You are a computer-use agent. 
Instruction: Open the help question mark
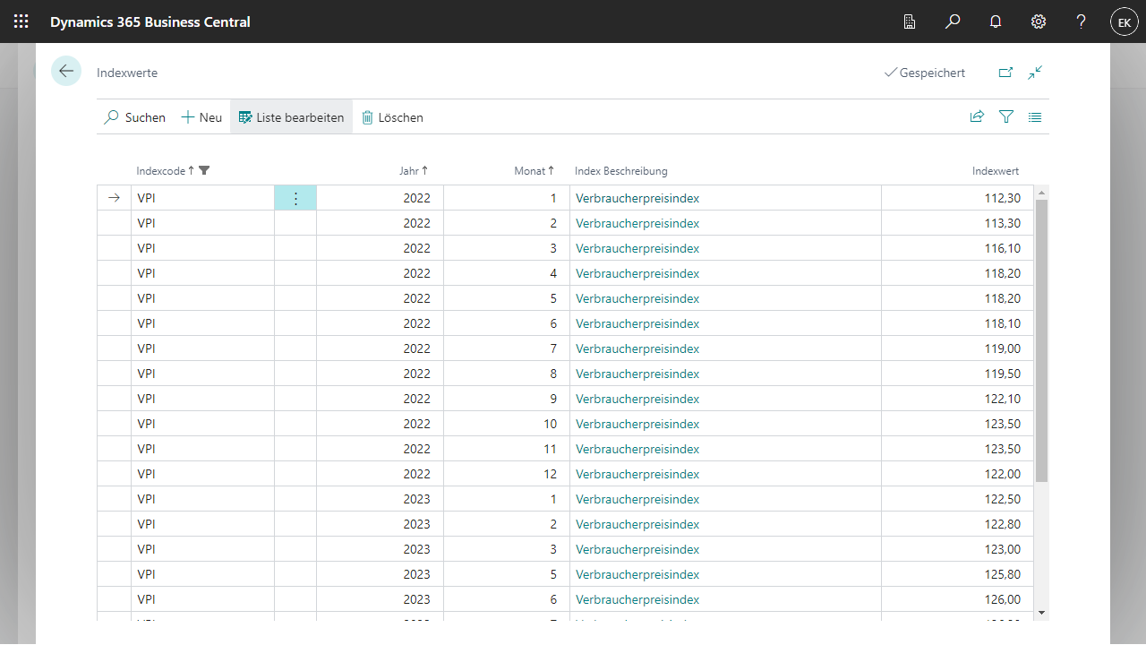pos(1082,21)
